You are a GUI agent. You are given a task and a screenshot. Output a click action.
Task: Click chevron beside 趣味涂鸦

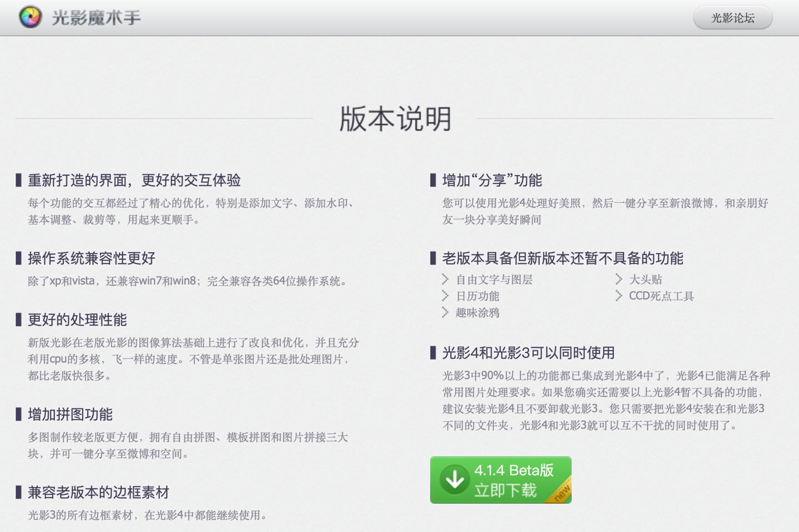[x=445, y=312]
